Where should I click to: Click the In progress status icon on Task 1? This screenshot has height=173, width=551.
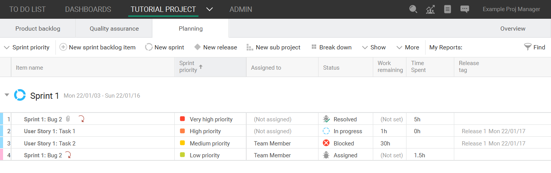[x=326, y=131]
